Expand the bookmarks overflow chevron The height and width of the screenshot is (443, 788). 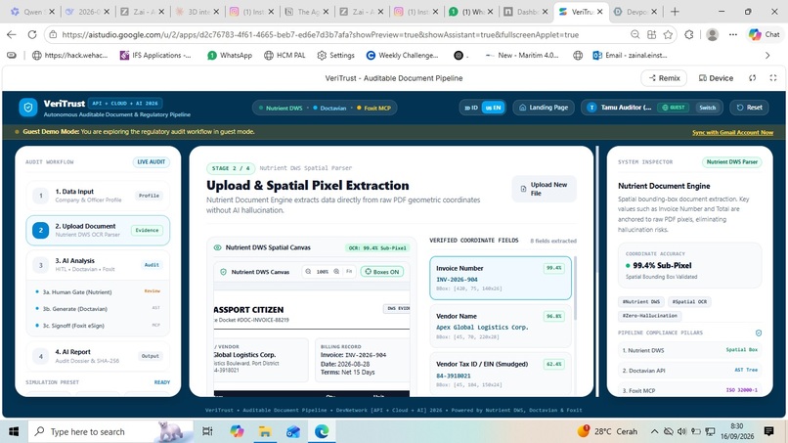pos(766,56)
